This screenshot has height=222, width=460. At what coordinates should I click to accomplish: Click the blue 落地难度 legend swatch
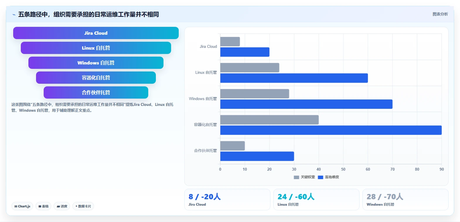(x=321, y=177)
